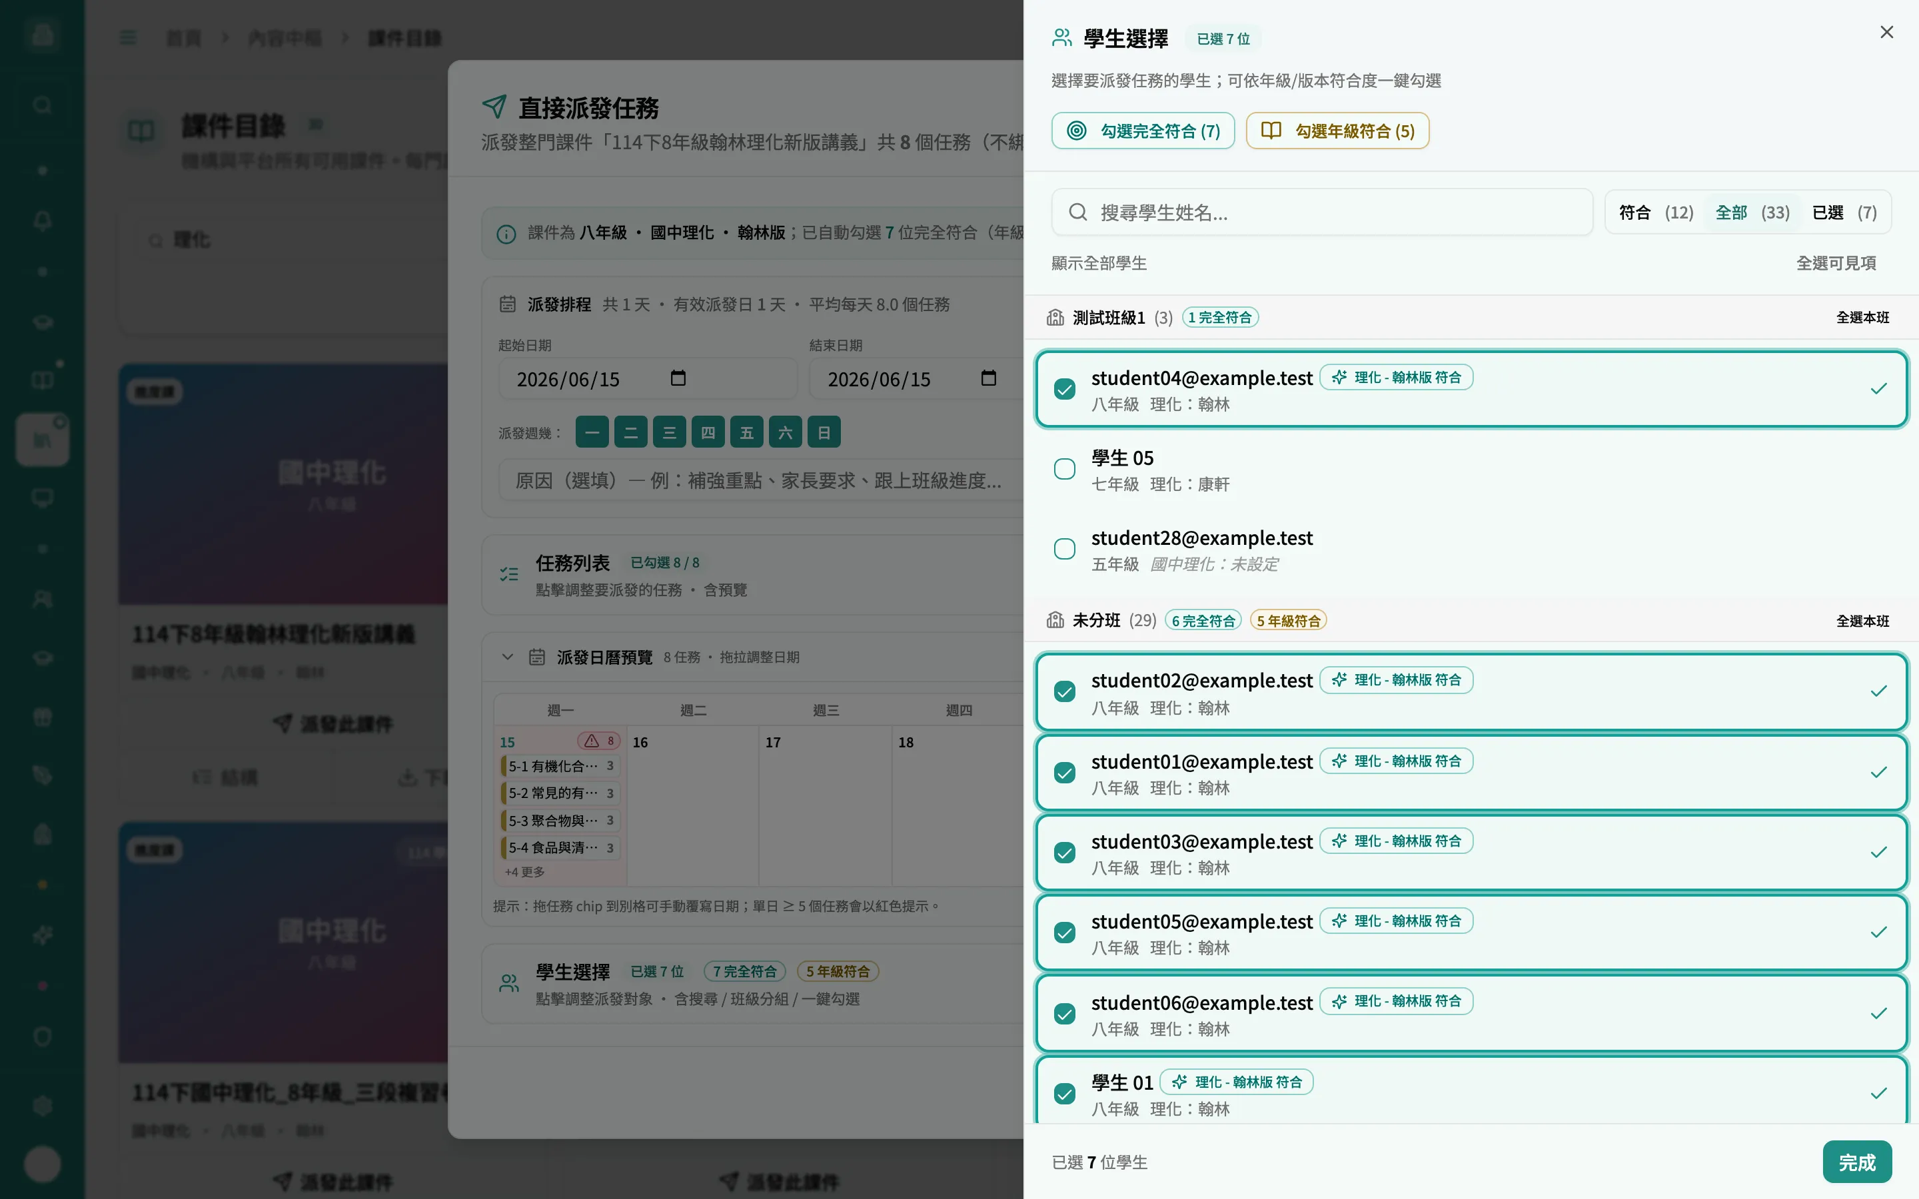
Task: Click the calendar icon beside 派發排程
Action: (508, 304)
